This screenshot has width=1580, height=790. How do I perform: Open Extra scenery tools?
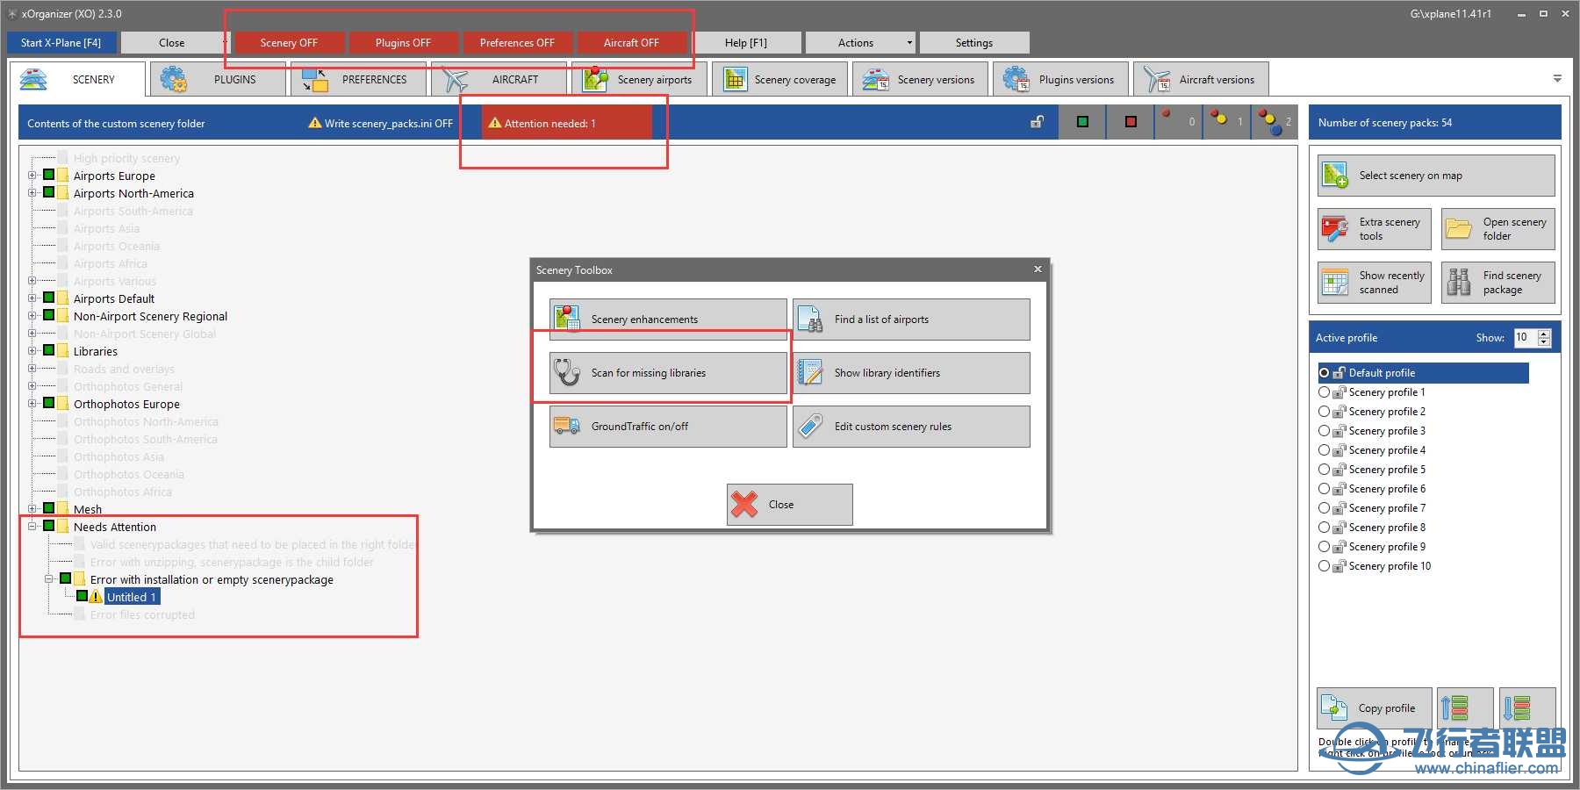pyautogui.click(x=1375, y=229)
